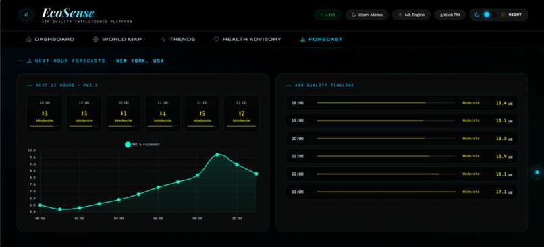Image resolution: width=544 pixels, height=247 pixels.
Task: Click the 19:00 timeline progress bar
Action: (x=386, y=120)
